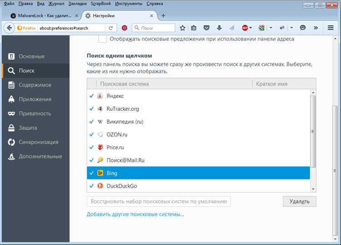Uncheck the Яндекс search engine
This screenshot has height=245, width=341.
[x=91, y=96]
